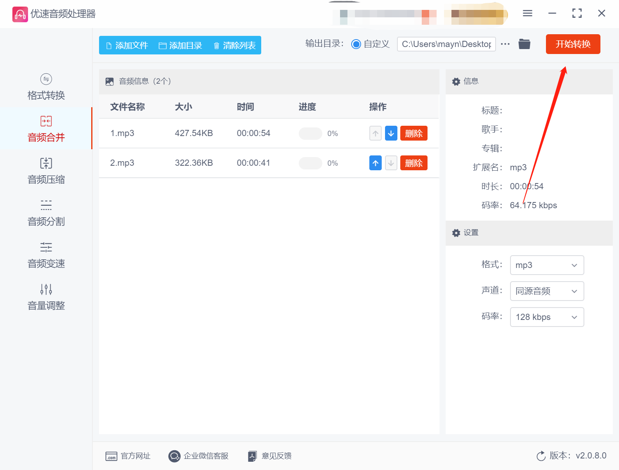Click the 文件名称 column header
This screenshot has height=470, width=619.
(127, 107)
